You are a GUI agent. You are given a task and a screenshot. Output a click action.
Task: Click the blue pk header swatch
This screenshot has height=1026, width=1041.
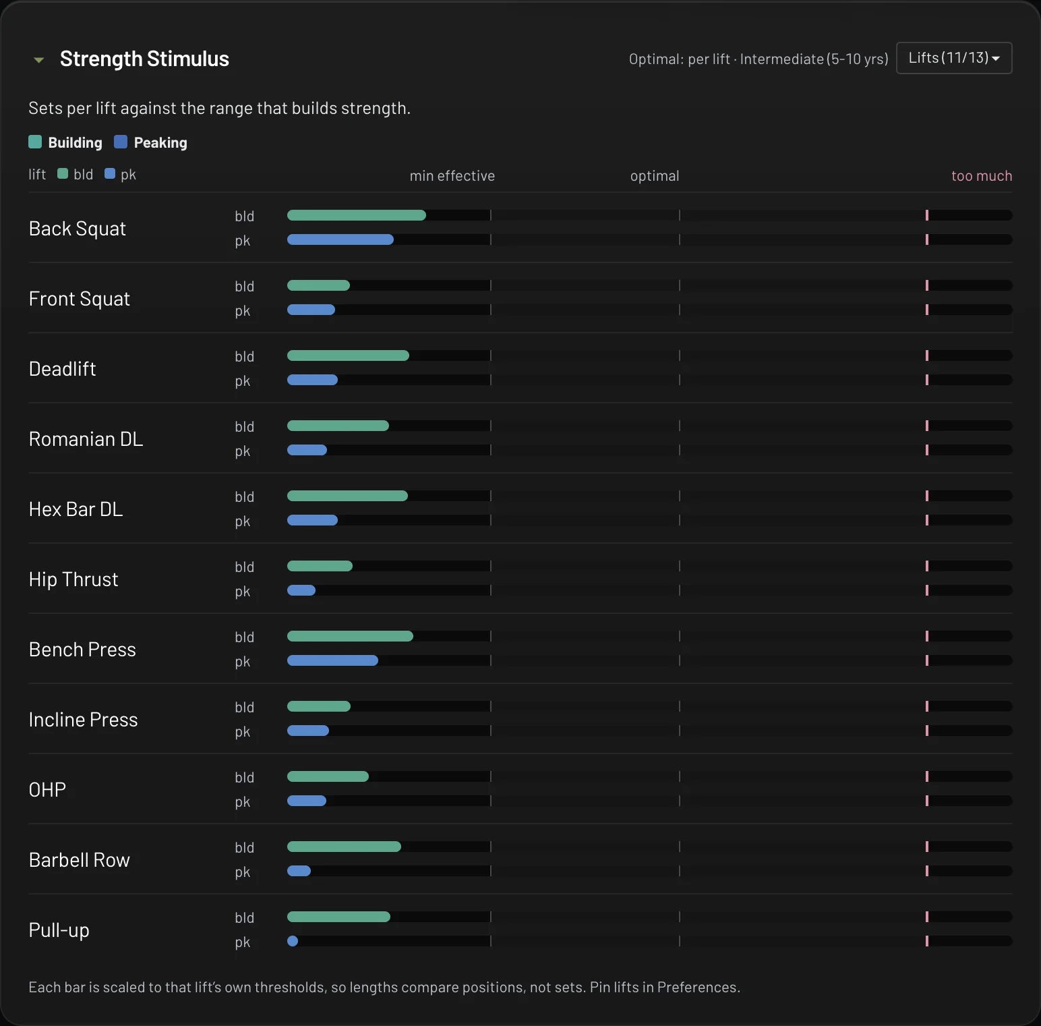[x=110, y=173]
